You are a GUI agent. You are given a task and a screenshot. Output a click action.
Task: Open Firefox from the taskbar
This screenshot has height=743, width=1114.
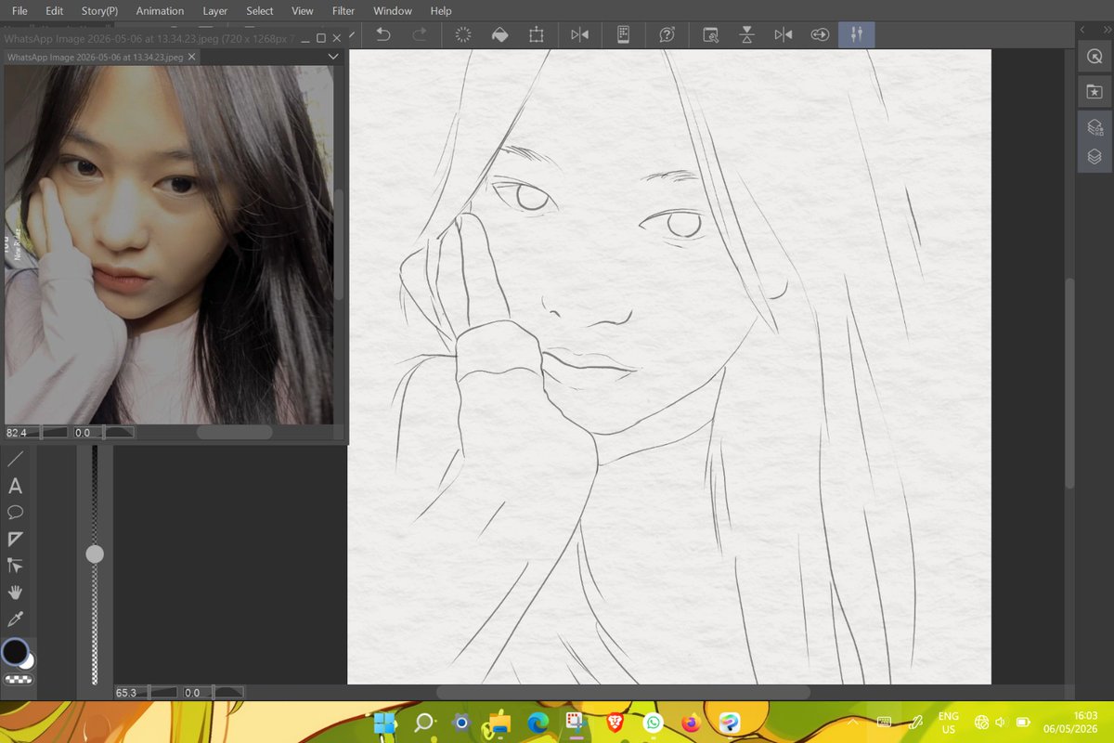pyautogui.click(x=690, y=723)
